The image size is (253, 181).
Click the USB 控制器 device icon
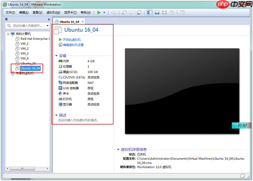click(60, 88)
